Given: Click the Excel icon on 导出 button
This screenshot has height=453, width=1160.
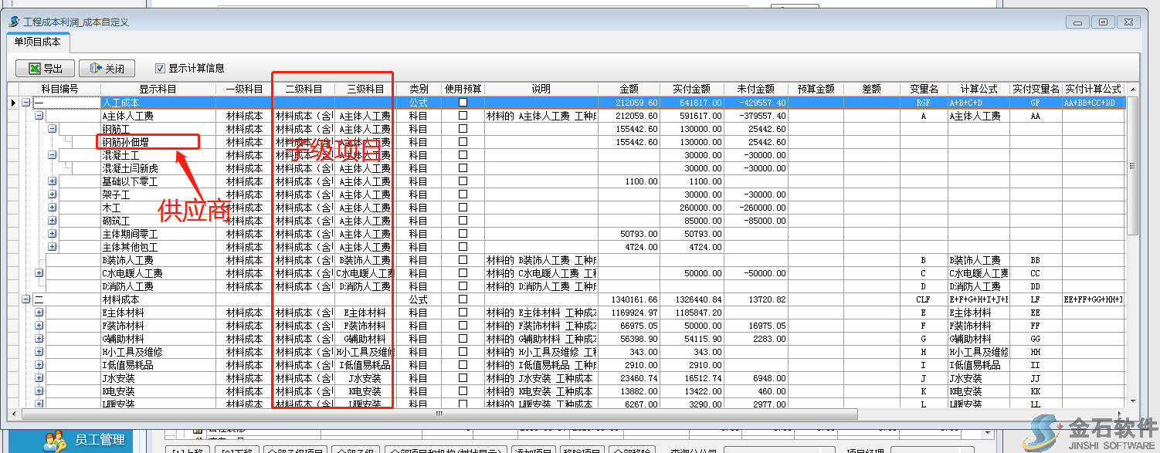Looking at the screenshot, I should coord(34,69).
